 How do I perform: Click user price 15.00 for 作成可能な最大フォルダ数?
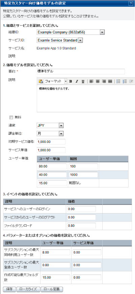[56, 277]
